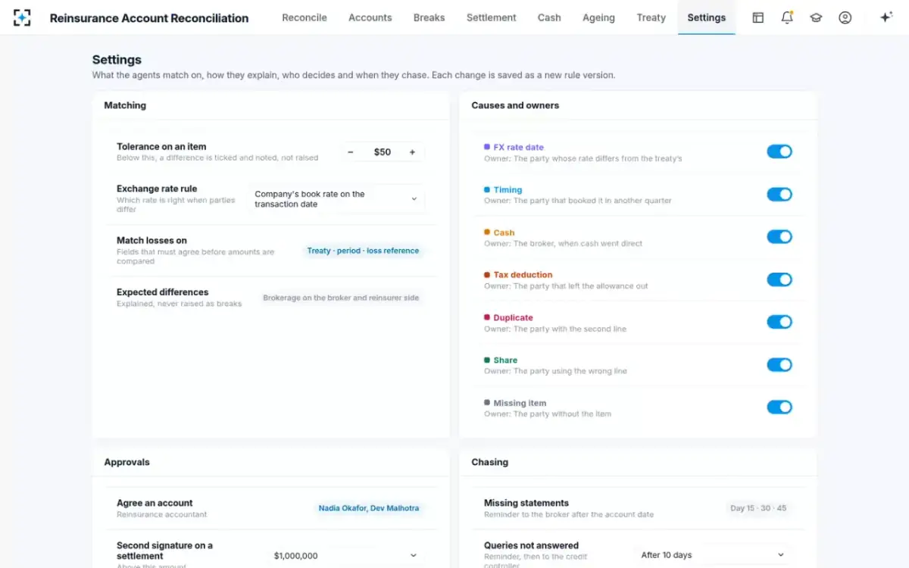Click the gray Missing item swatch
909x568 pixels.
coord(487,403)
